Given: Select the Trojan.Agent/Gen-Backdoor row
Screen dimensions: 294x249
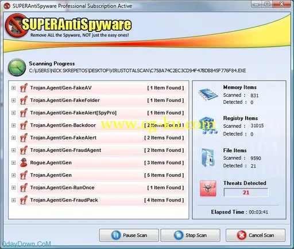Looking at the screenshot, I should coord(102,125).
